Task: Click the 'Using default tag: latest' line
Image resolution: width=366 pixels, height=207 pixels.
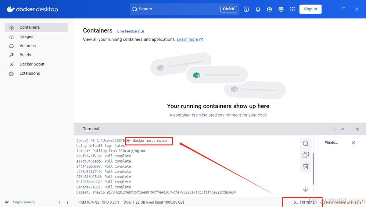Action: click(x=102, y=146)
